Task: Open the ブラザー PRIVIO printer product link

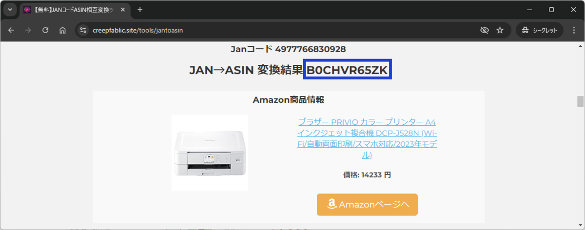Action: 367,138
